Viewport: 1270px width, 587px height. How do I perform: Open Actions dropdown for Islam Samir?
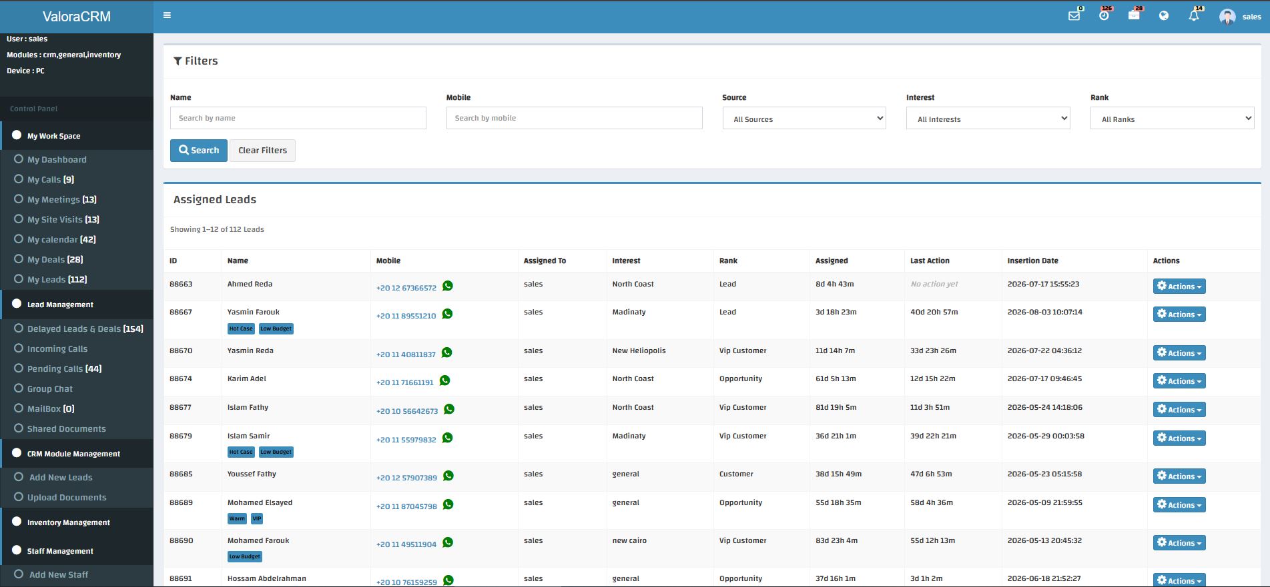tap(1179, 438)
